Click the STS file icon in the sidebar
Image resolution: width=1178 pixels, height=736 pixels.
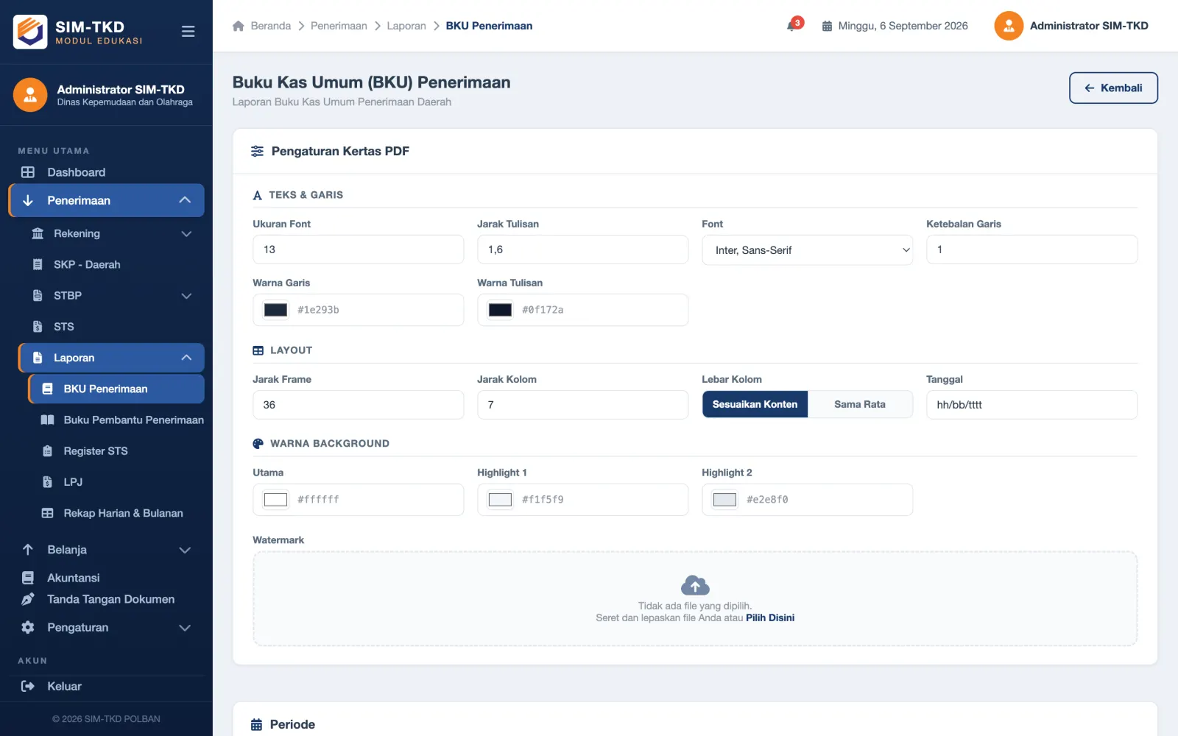click(38, 326)
